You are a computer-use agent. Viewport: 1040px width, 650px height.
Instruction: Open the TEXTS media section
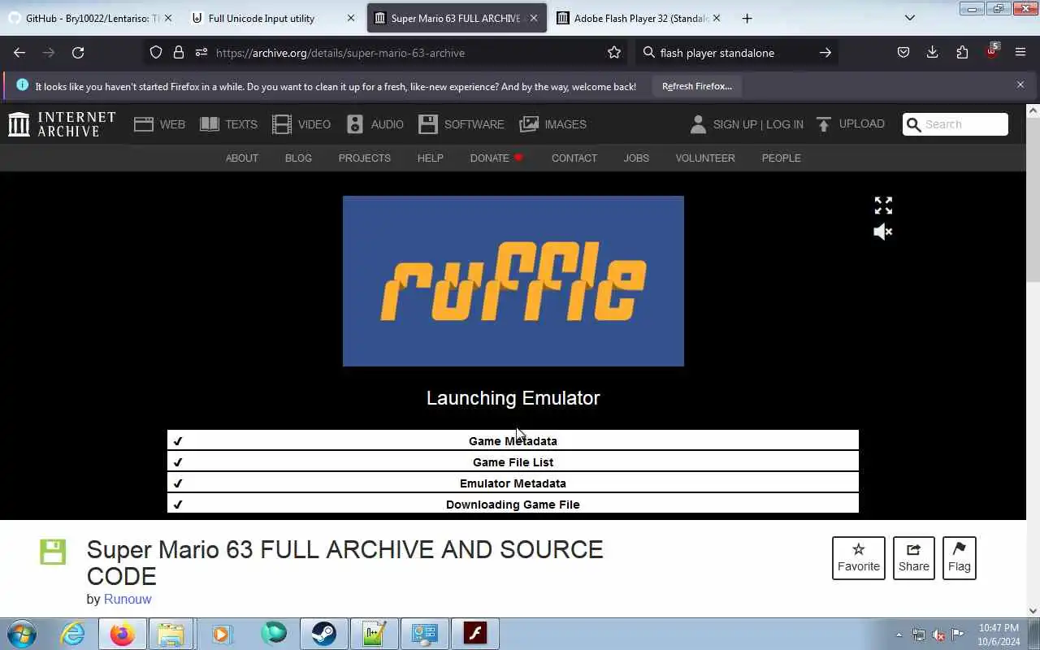coord(228,124)
